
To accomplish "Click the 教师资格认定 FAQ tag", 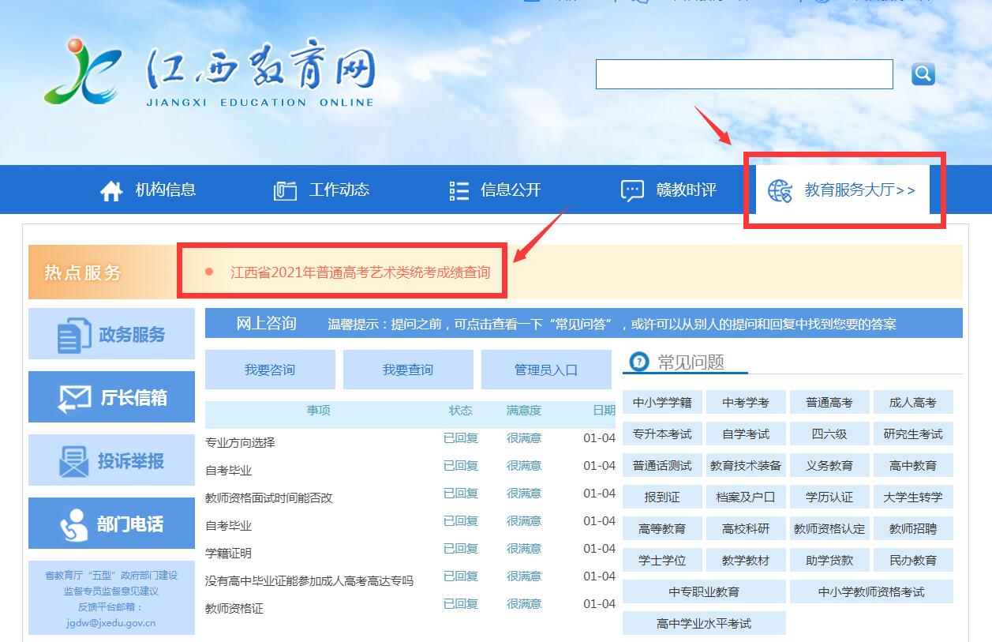I will click(829, 528).
